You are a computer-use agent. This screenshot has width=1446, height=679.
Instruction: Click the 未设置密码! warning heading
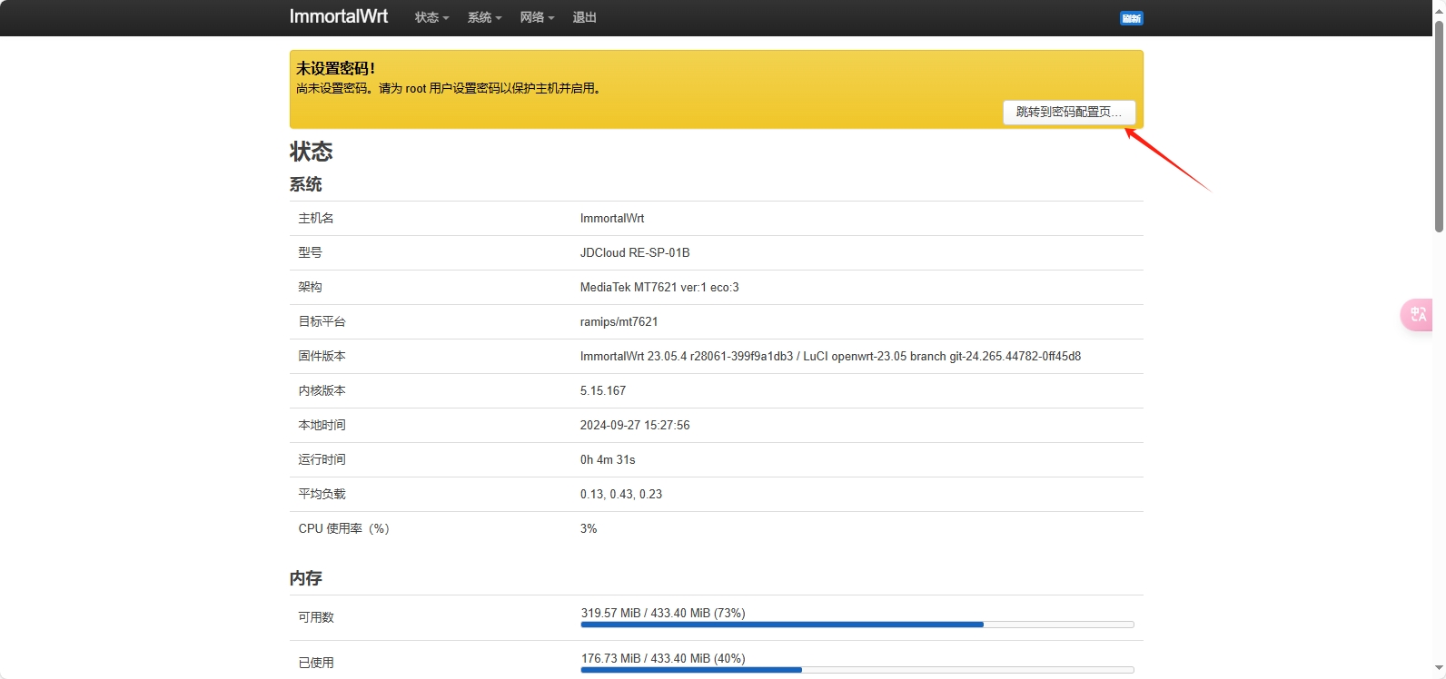tap(336, 68)
